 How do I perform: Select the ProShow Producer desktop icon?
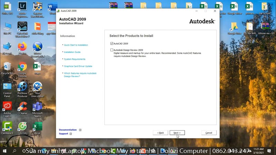(22, 90)
